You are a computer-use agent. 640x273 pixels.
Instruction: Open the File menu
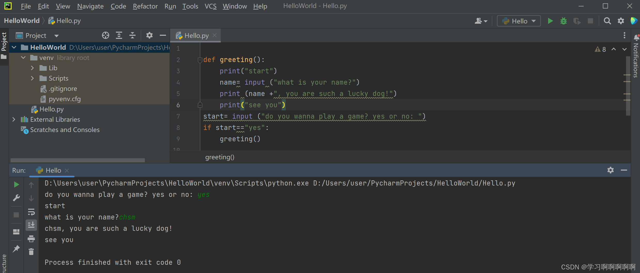[x=26, y=6]
